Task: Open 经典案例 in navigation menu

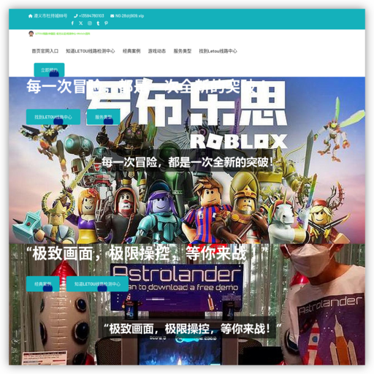Action: (x=131, y=51)
